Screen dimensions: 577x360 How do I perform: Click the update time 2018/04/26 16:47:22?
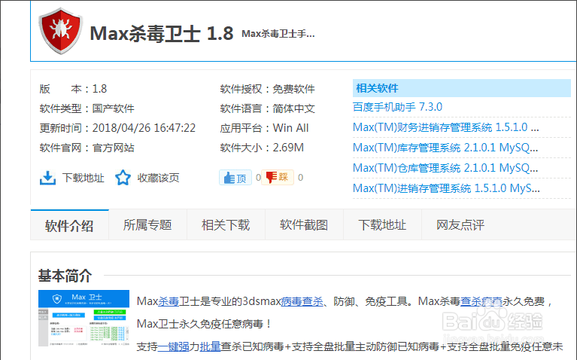[x=144, y=128]
